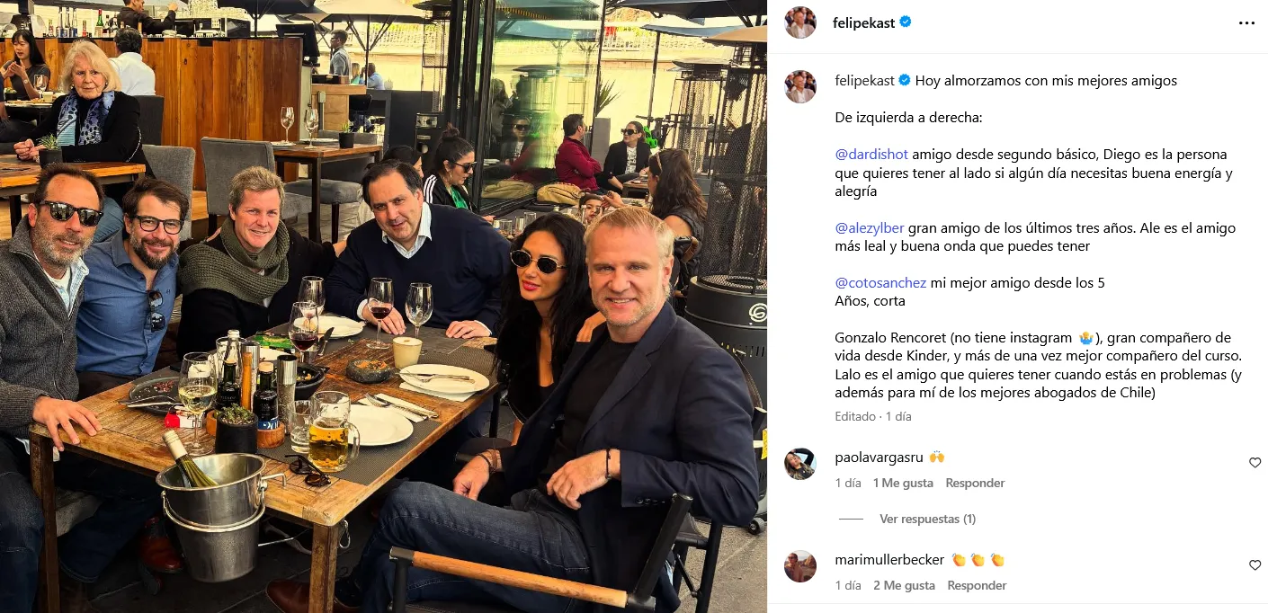Click the paolavargasru username
Viewport: 1268px width, 613px height.
click(877, 458)
